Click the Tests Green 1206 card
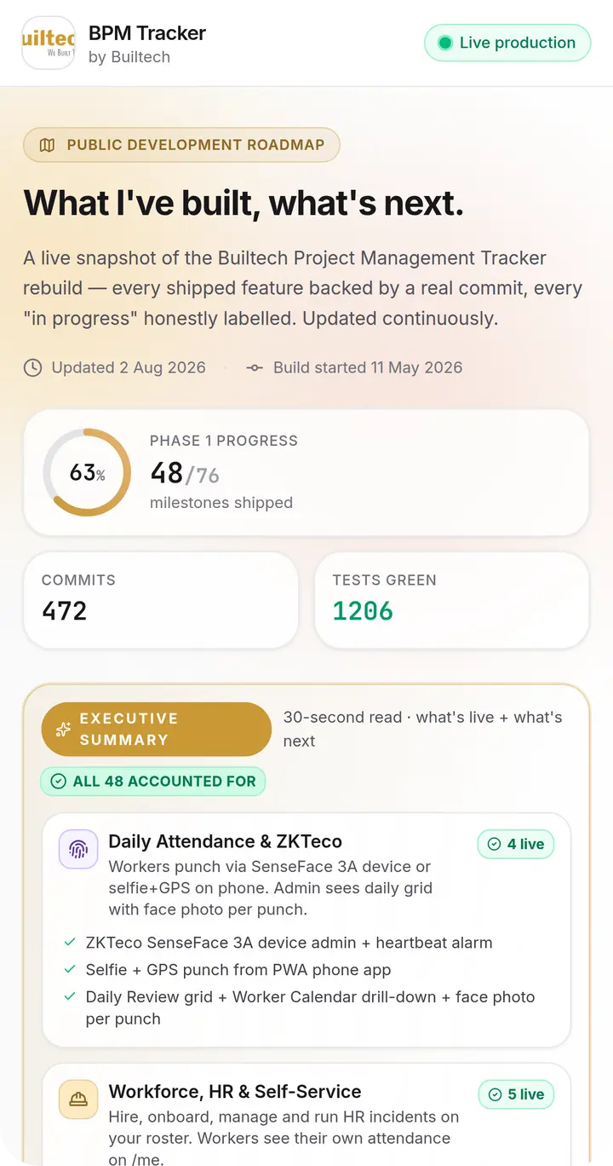The image size is (613, 1166). point(452,600)
